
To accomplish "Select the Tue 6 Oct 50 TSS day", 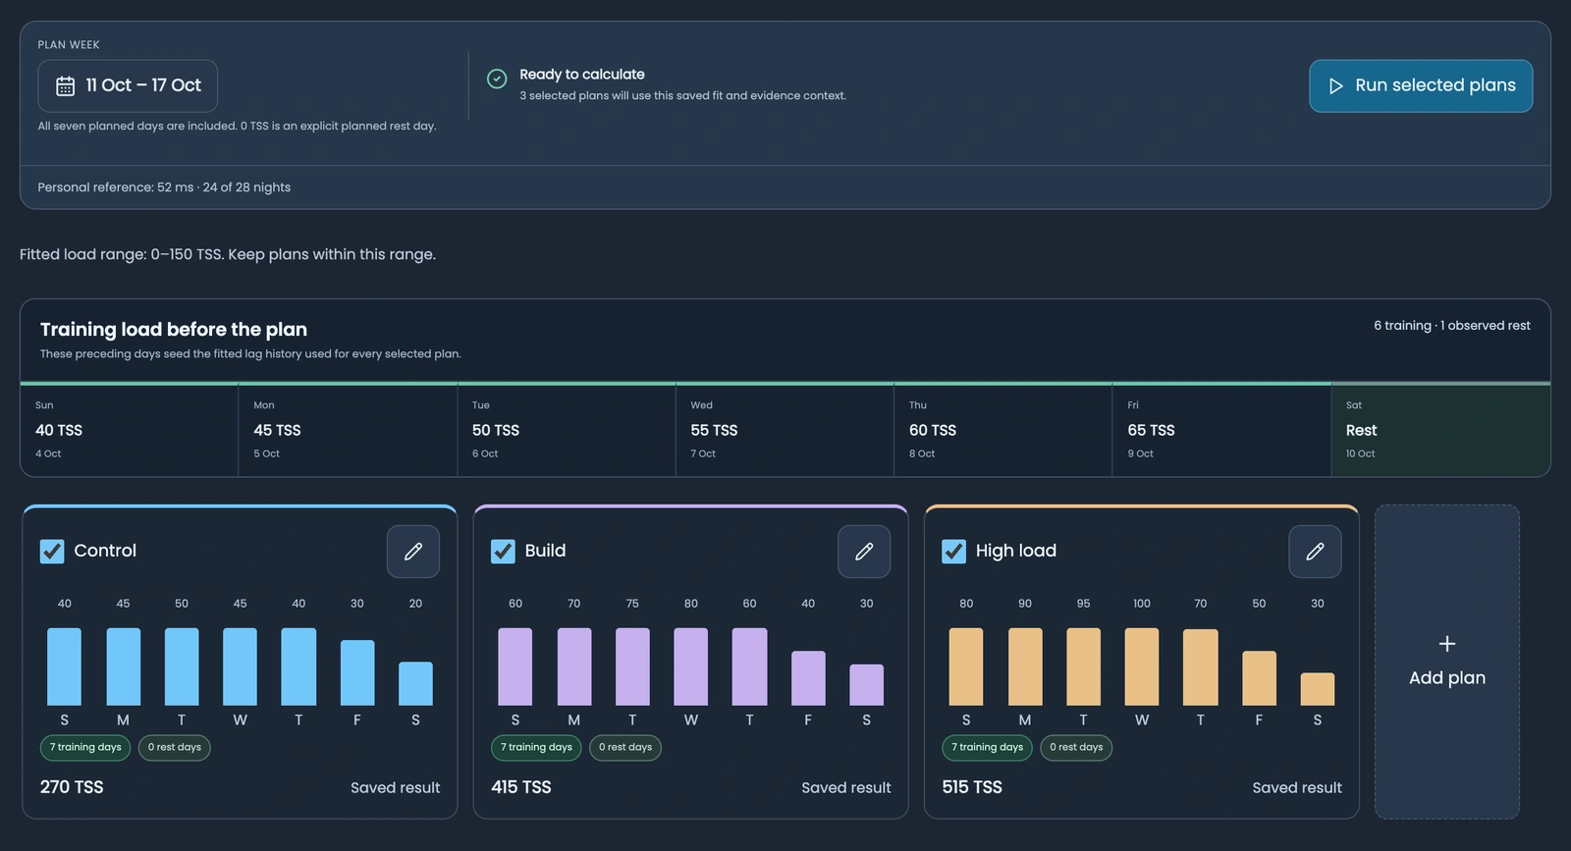I will click(x=567, y=430).
